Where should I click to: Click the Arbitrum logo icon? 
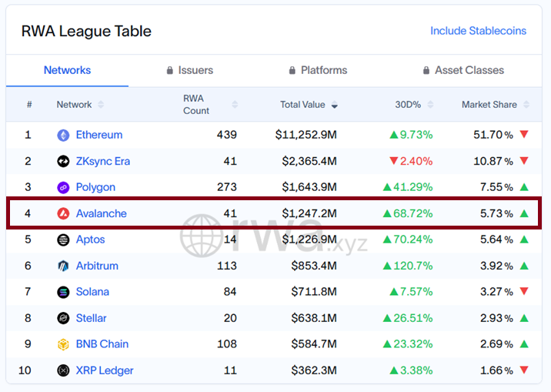click(63, 266)
